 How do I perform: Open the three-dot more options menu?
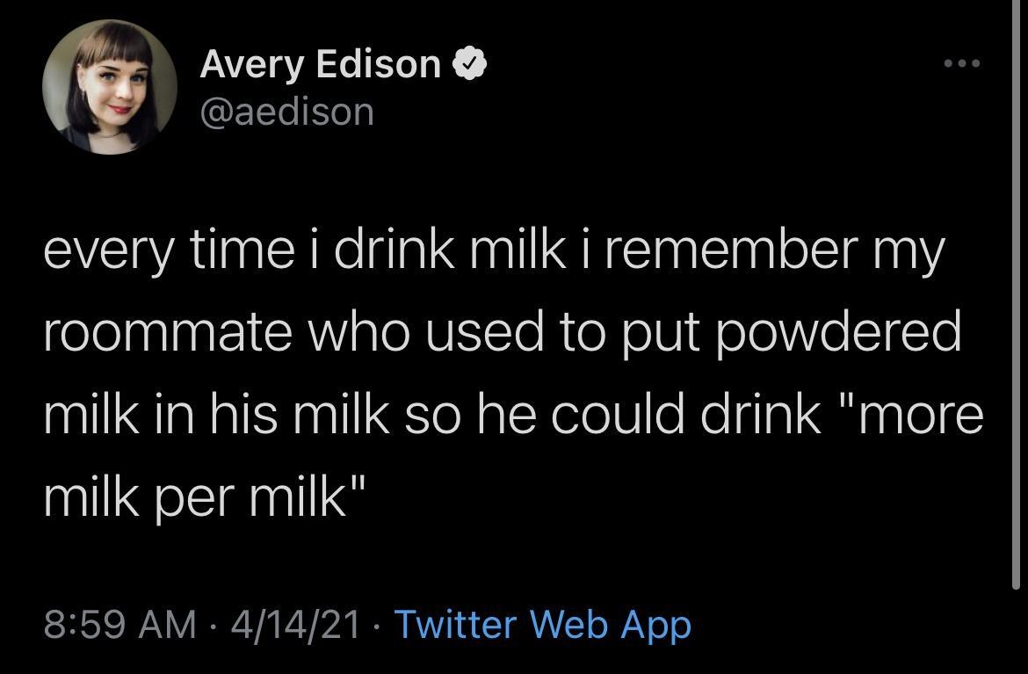[963, 62]
